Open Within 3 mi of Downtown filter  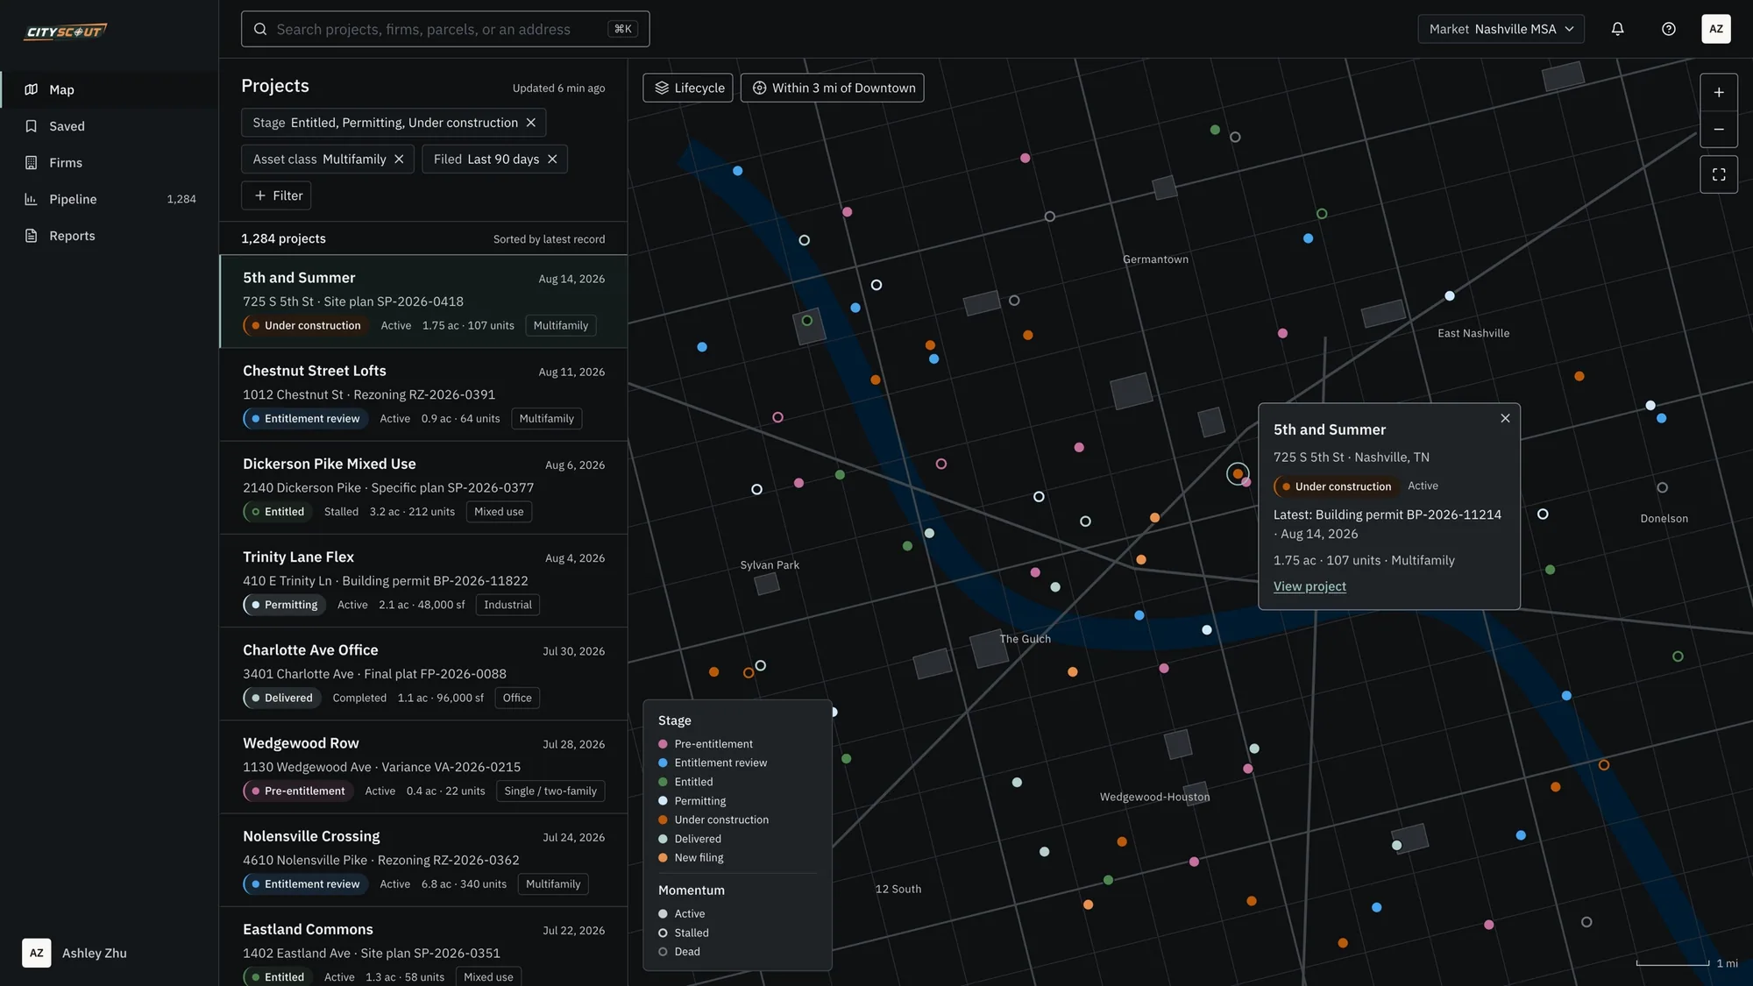pos(832,88)
